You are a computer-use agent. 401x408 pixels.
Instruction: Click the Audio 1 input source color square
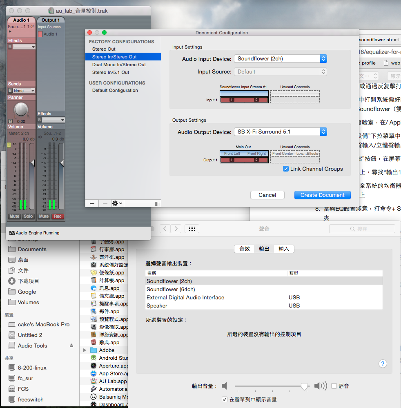pyautogui.click(x=40, y=34)
